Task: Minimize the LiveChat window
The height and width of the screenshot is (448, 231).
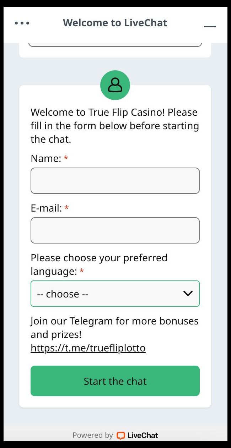Action: (210, 26)
